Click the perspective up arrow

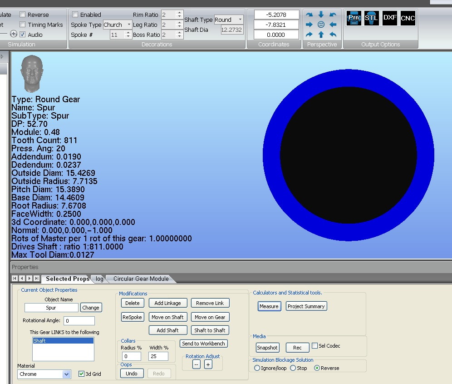[x=321, y=35]
